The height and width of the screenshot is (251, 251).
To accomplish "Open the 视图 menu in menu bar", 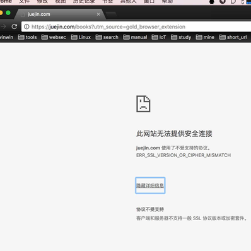I will click(x=61, y=2).
